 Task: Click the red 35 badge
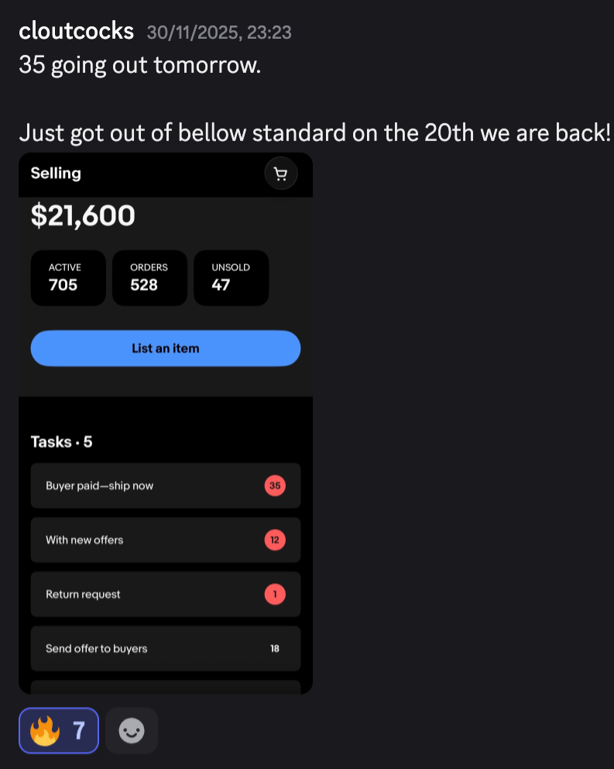[x=275, y=486]
